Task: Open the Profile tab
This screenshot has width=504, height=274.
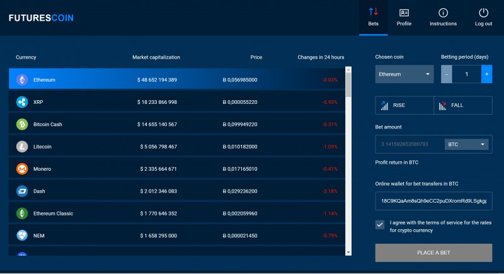Action: (x=404, y=18)
